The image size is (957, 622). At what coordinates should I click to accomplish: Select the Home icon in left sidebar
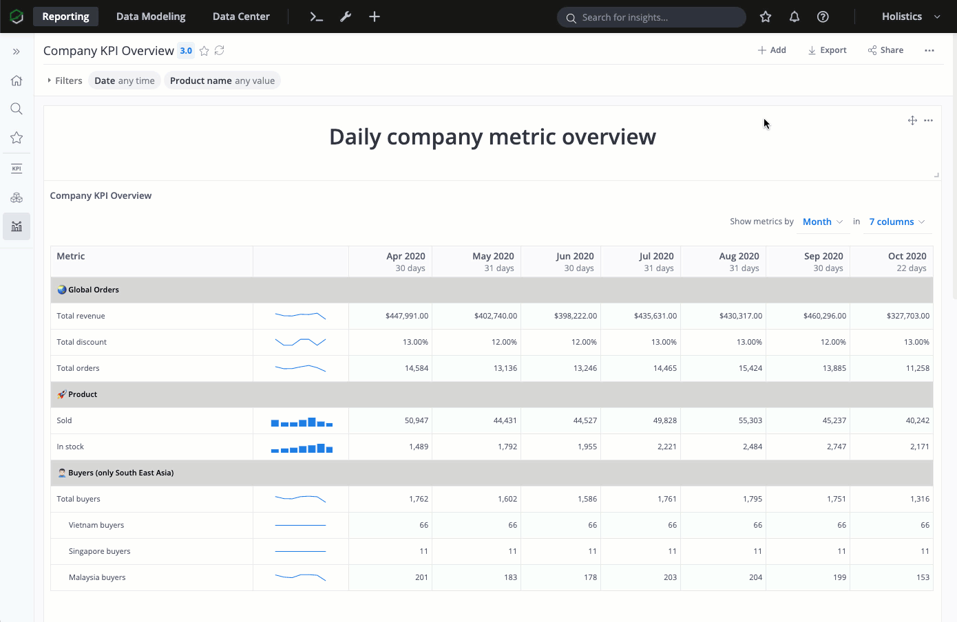(x=16, y=81)
